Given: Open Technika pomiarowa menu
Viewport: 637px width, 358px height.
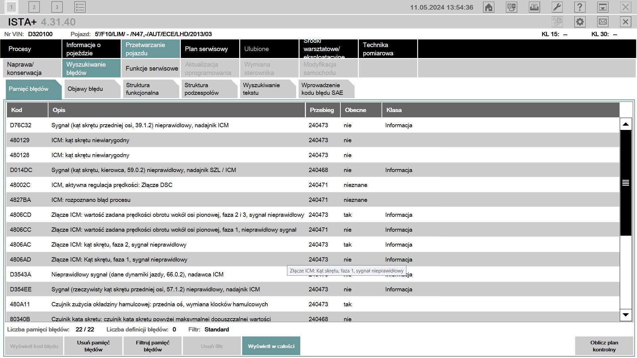Looking at the screenshot, I should [388, 49].
